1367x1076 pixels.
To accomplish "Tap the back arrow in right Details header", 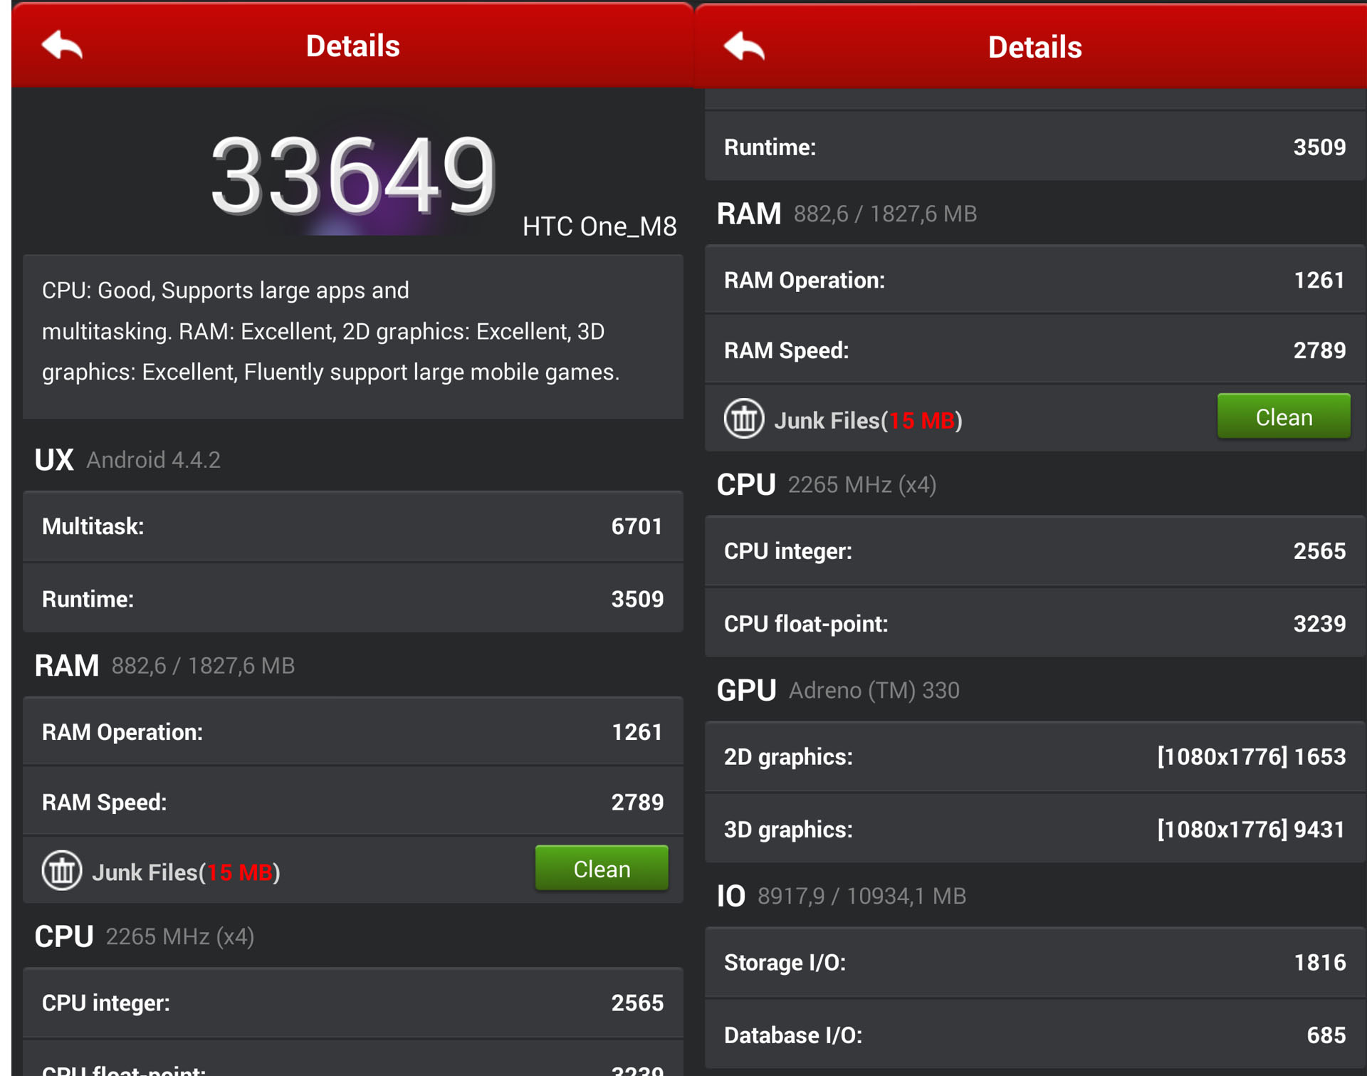I will pyautogui.click(x=744, y=48).
